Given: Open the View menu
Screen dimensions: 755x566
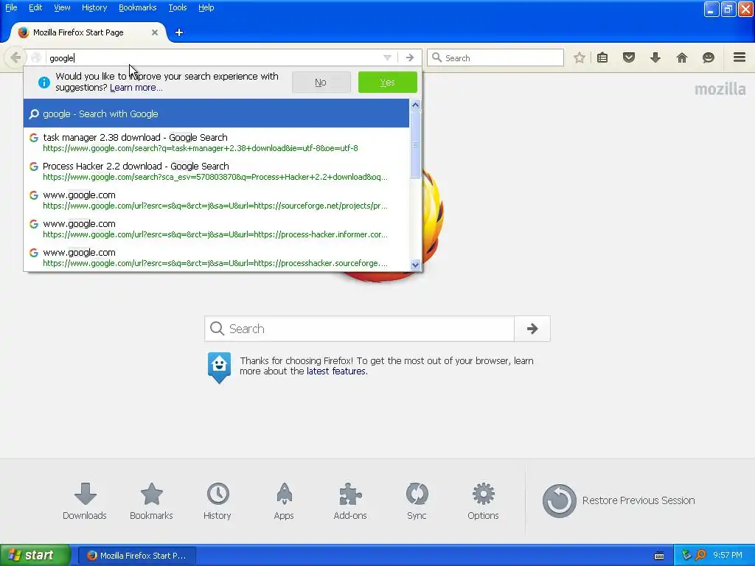Looking at the screenshot, I should (x=62, y=7).
